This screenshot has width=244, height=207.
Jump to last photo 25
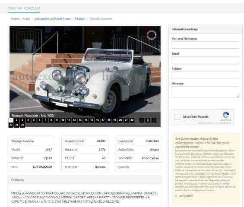(22, 125)
